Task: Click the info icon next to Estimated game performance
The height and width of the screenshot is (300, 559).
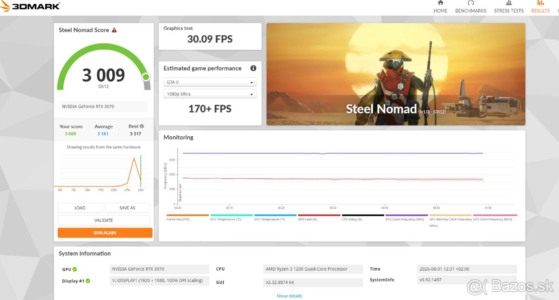Action: [253, 68]
